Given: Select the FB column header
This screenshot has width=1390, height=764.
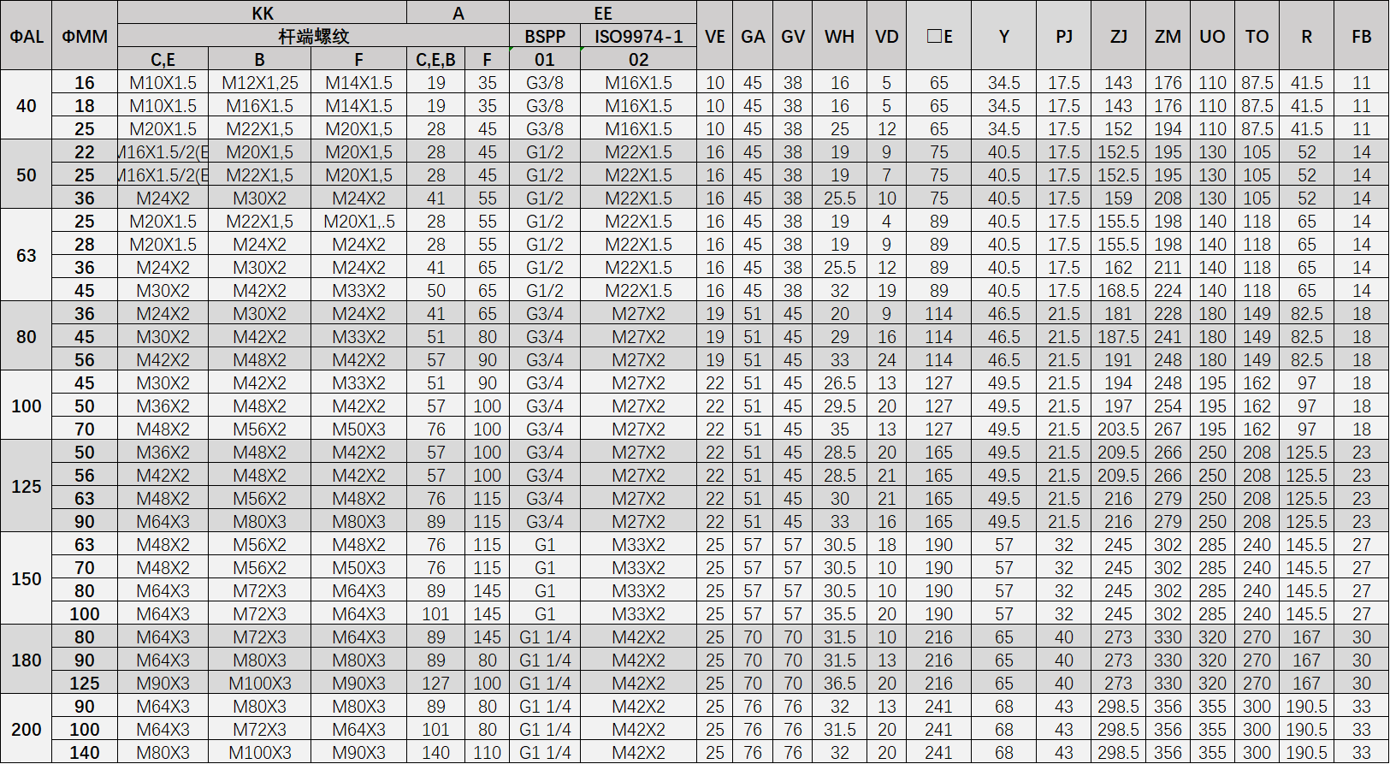Looking at the screenshot, I should 1361,36.
